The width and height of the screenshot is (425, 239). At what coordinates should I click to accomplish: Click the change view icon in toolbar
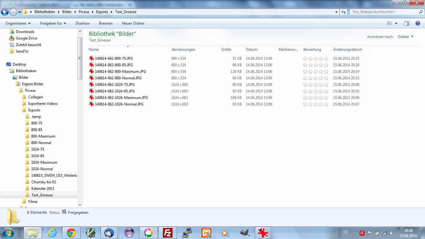(390, 23)
